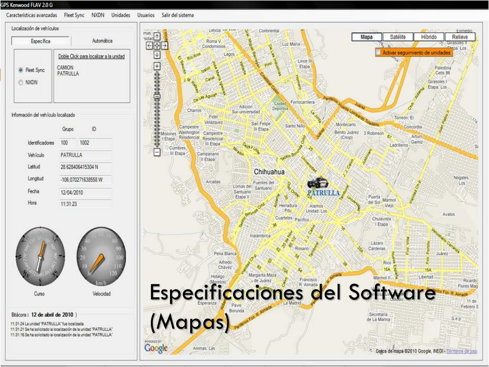Select the Fleet Sync radio option
Viewport: 489px width, 367px height.
(21, 70)
